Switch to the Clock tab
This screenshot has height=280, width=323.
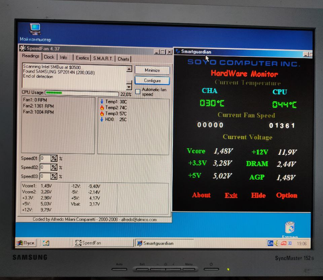pyautogui.click(x=49, y=57)
